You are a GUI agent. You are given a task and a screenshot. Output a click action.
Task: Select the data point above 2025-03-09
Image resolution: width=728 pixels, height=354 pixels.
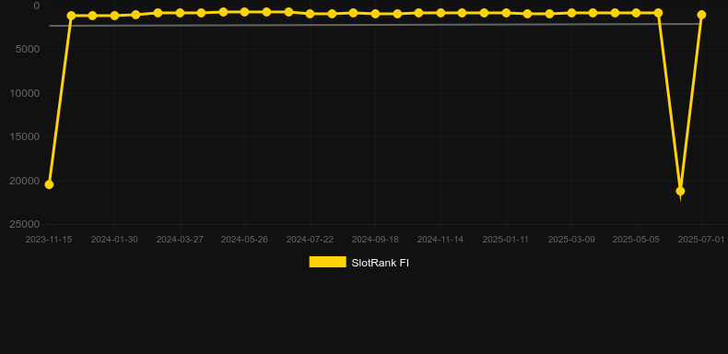[571, 13]
